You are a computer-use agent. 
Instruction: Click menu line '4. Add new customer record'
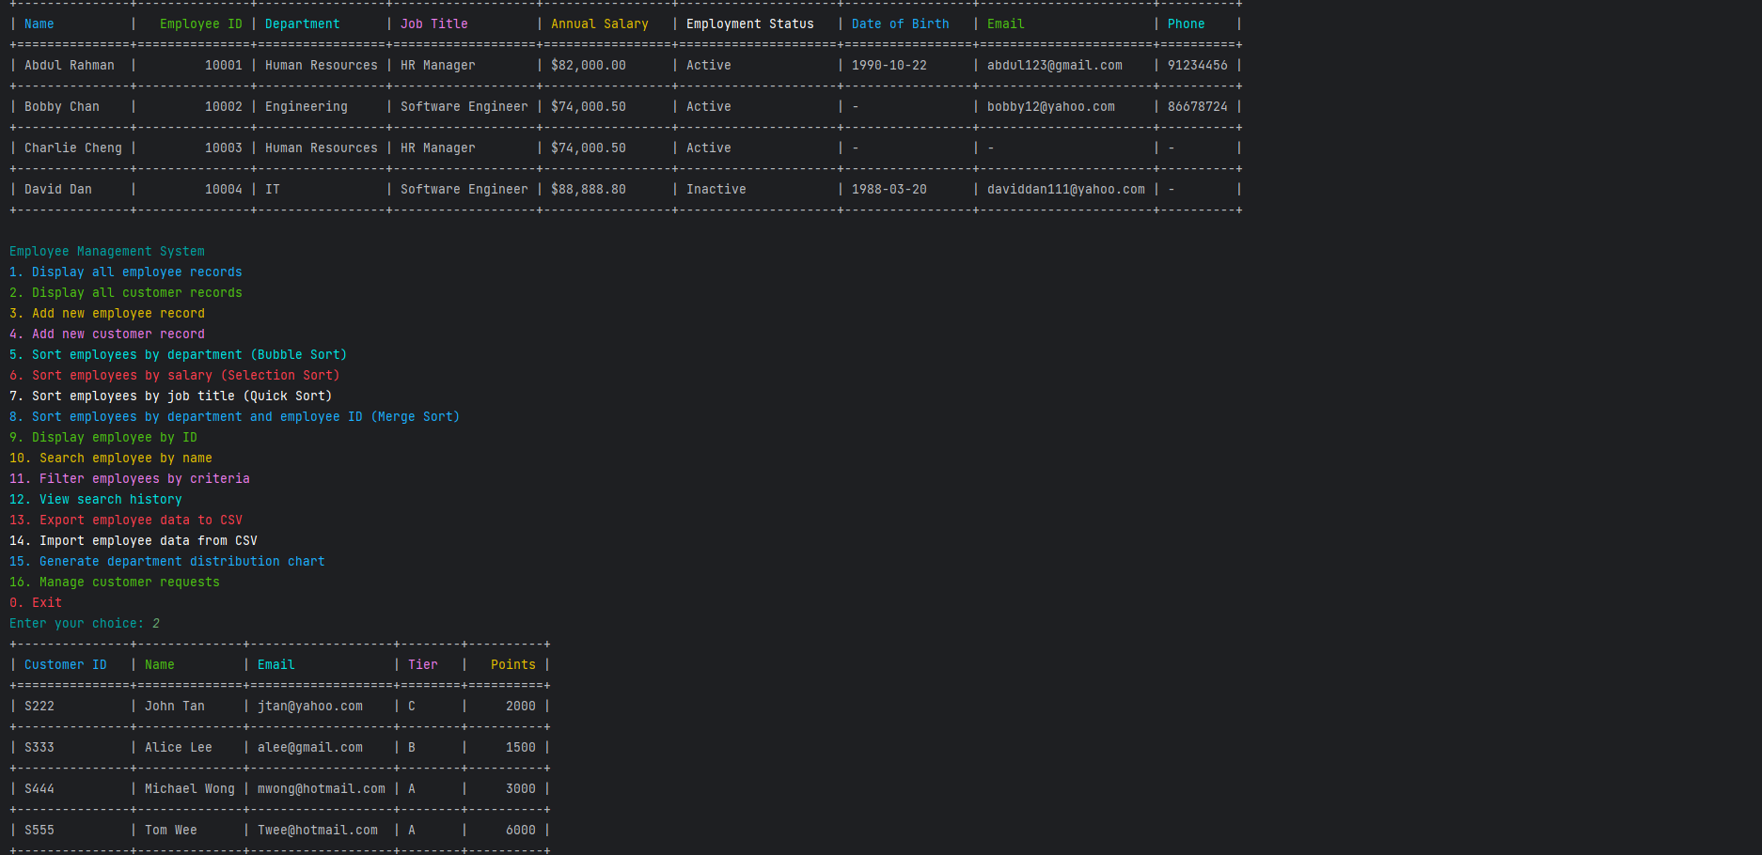[107, 334]
